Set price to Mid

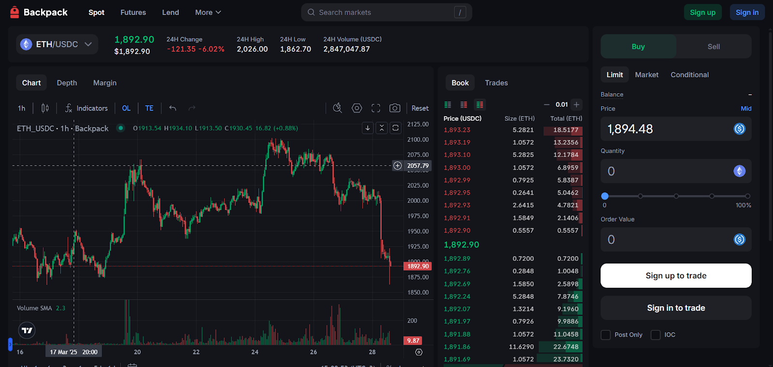[746, 109]
